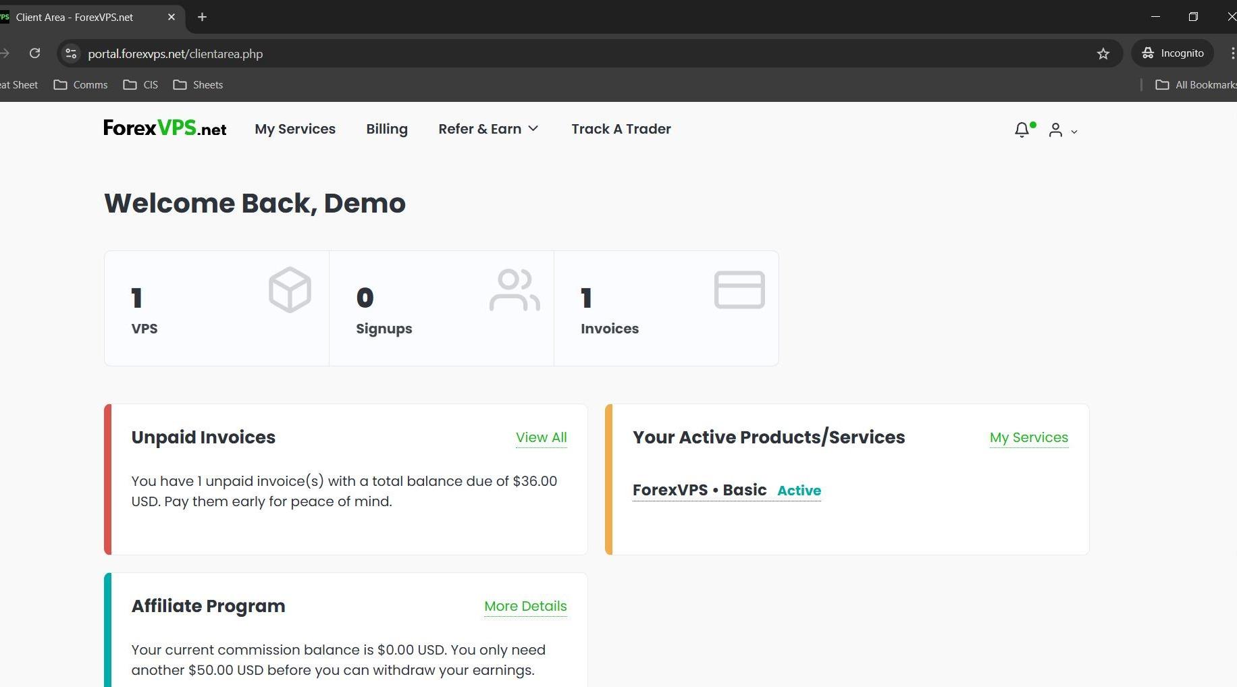Click the Signups people icon
The height and width of the screenshot is (687, 1237).
(515, 290)
